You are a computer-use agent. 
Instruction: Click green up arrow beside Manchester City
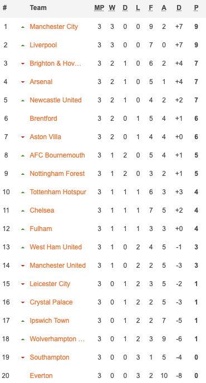pos(23,27)
